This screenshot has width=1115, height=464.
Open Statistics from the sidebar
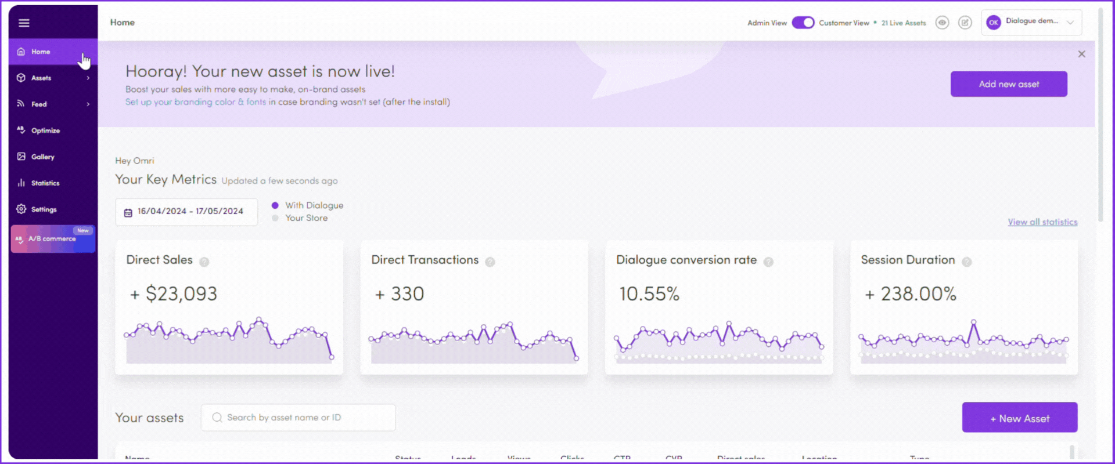click(x=45, y=183)
